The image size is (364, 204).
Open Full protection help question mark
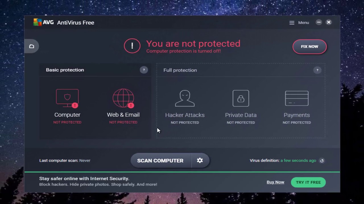(317, 70)
